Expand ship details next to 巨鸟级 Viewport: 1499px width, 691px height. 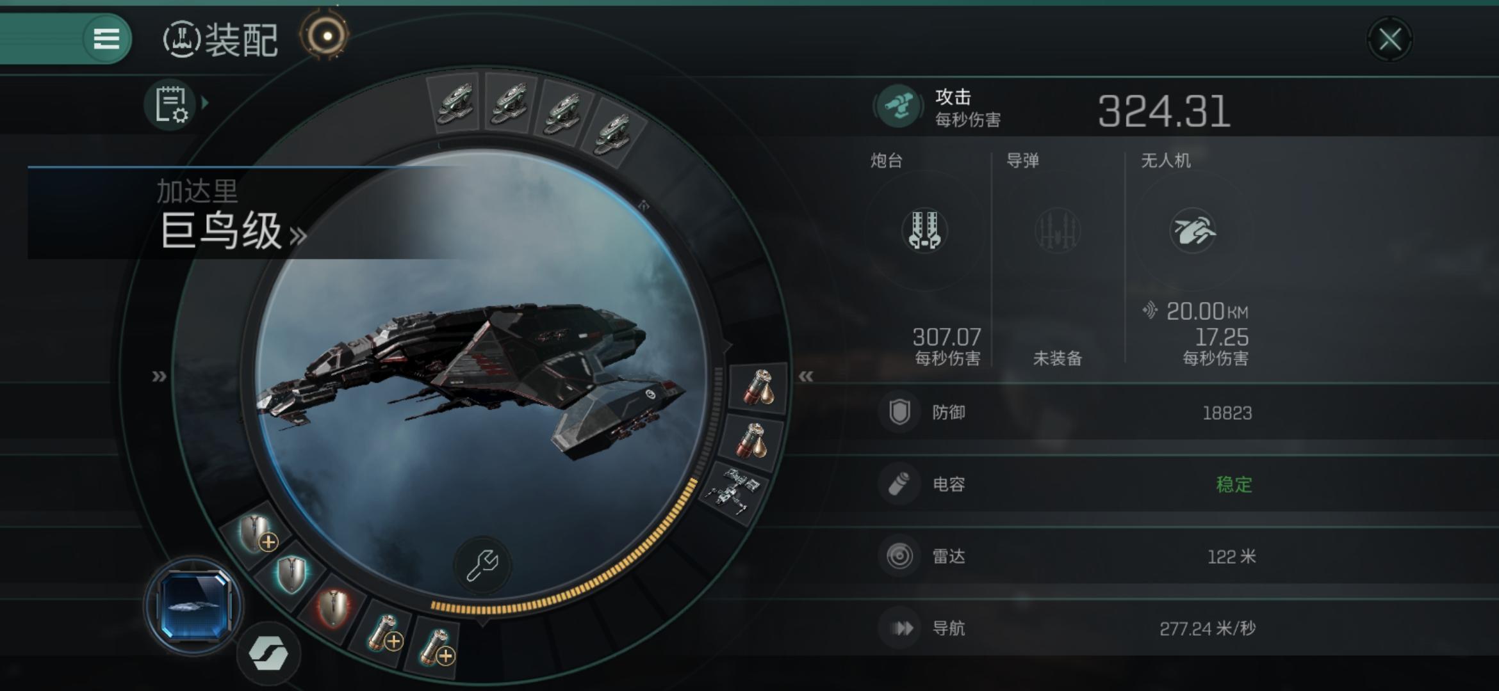point(299,235)
